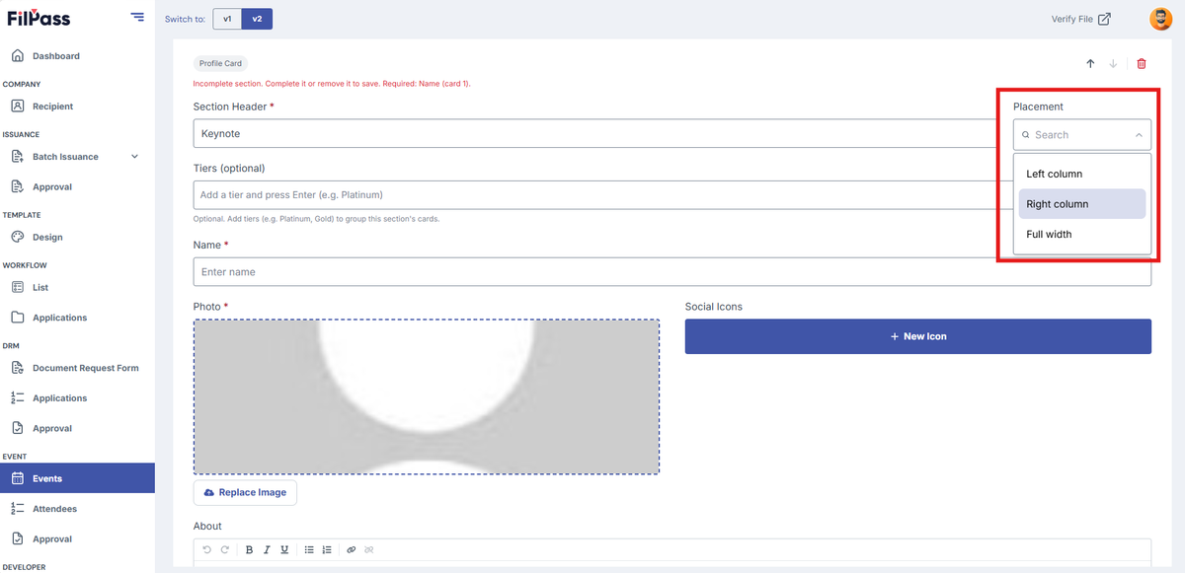This screenshot has height=573, width=1185.
Task: Open the user avatar menu
Action: (x=1160, y=19)
